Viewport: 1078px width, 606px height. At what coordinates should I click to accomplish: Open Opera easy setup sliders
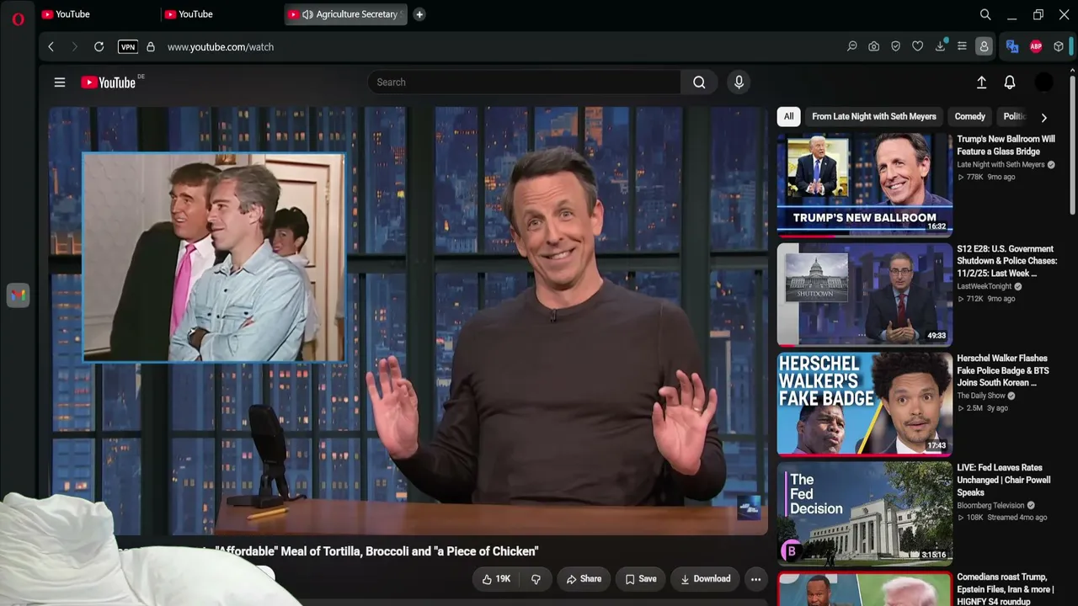click(962, 47)
